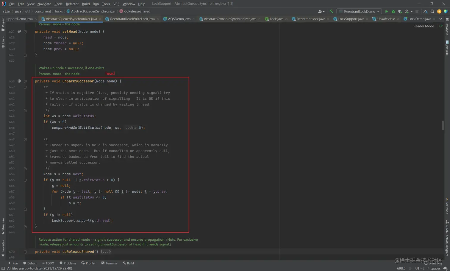Open the Problems tool window
Viewport: 450px width, 271px height.
(68, 263)
